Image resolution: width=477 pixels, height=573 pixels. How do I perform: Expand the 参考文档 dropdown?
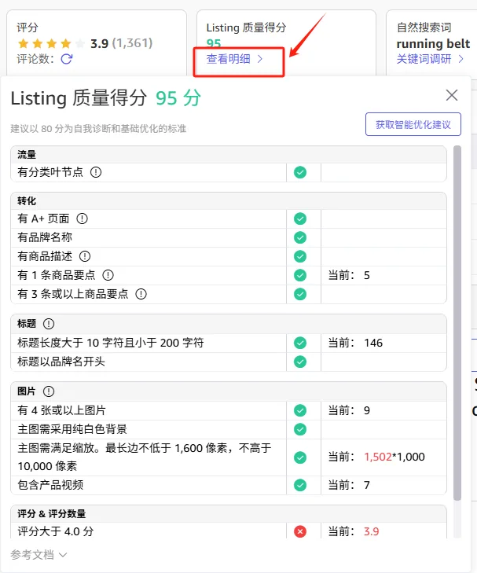[39, 555]
